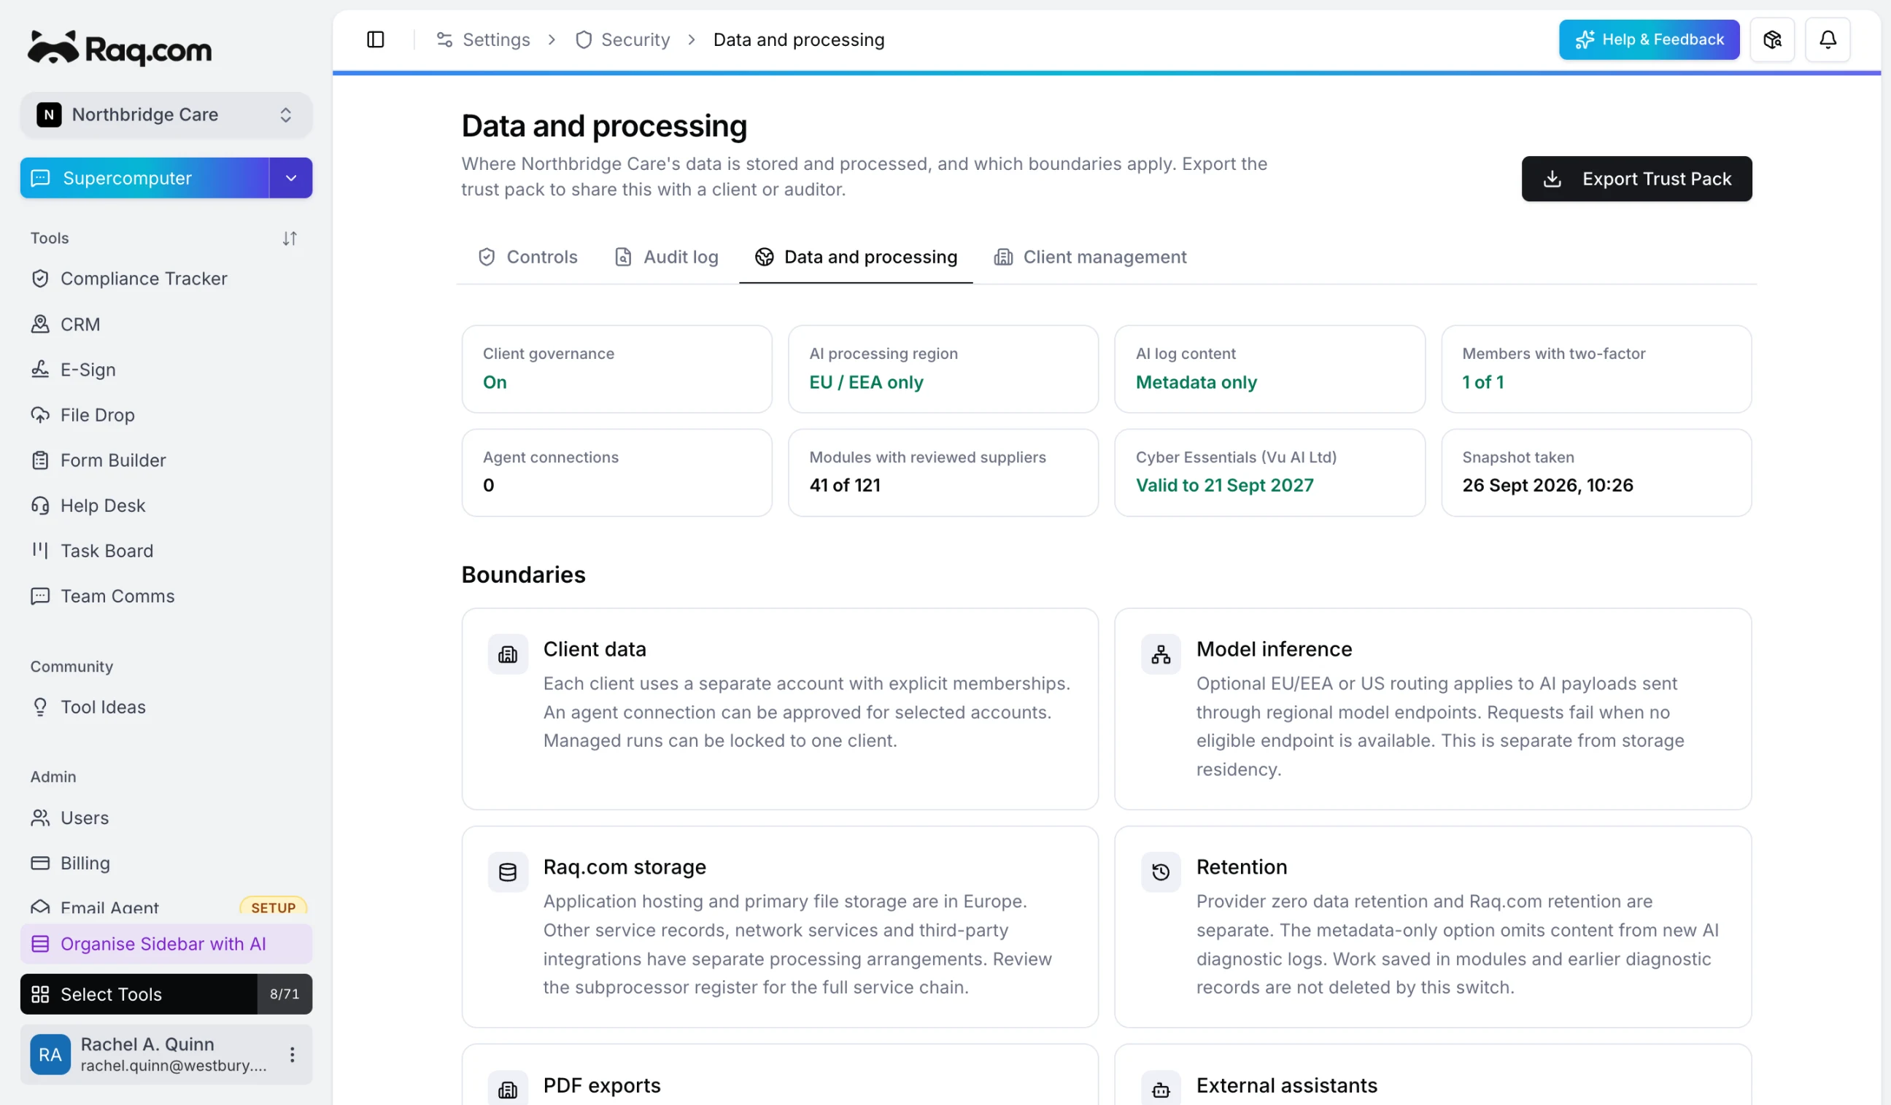The width and height of the screenshot is (1891, 1105).
Task: Open Select Tools 8/71
Action: point(166,994)
